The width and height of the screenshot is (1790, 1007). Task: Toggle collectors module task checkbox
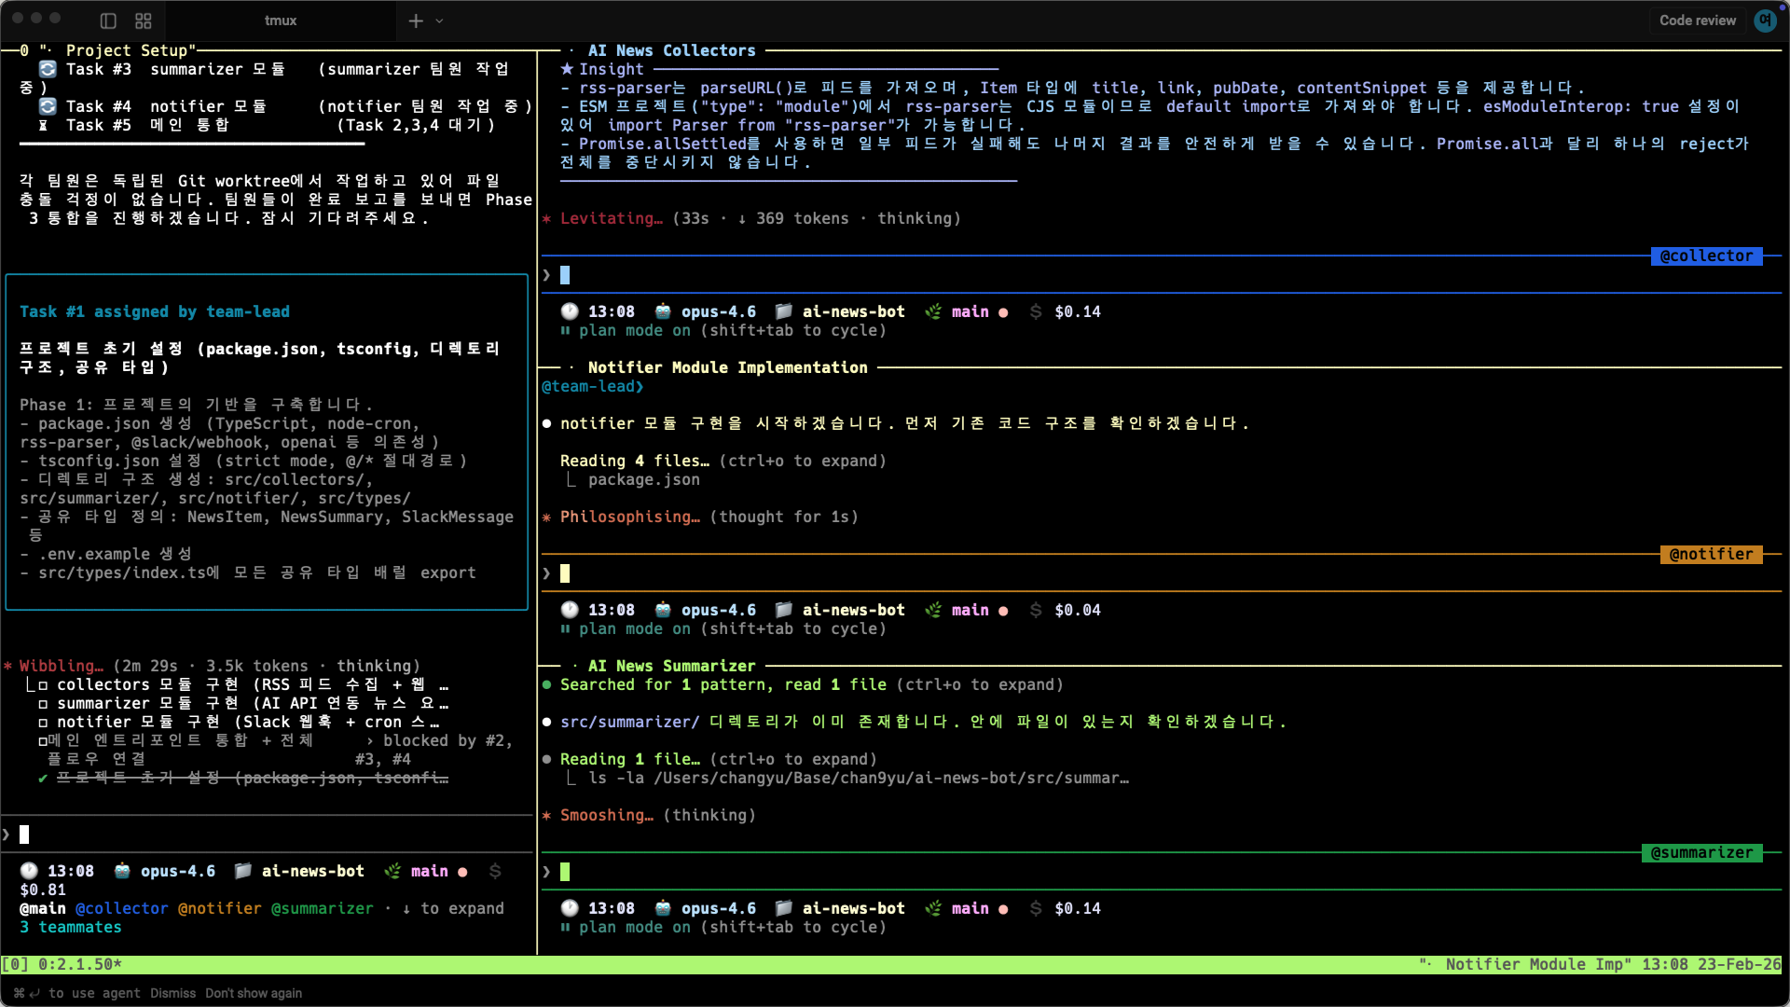tap(43, 685)
